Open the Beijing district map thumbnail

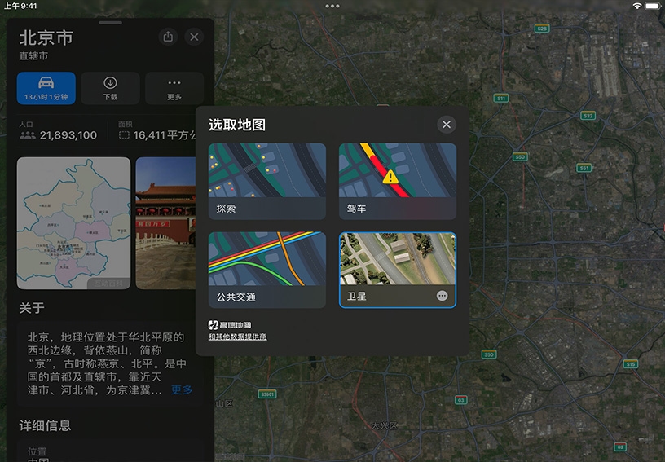[x=73, y=223]
